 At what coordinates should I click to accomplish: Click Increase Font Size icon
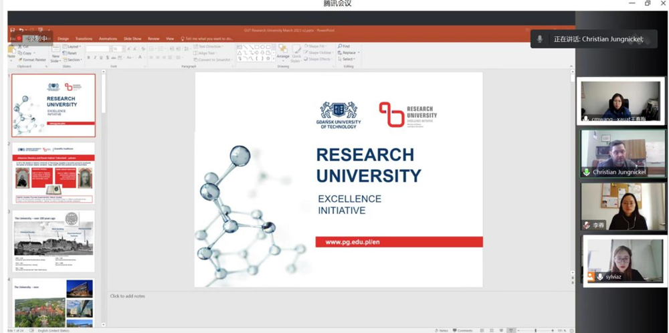click(x=129, y=49)
